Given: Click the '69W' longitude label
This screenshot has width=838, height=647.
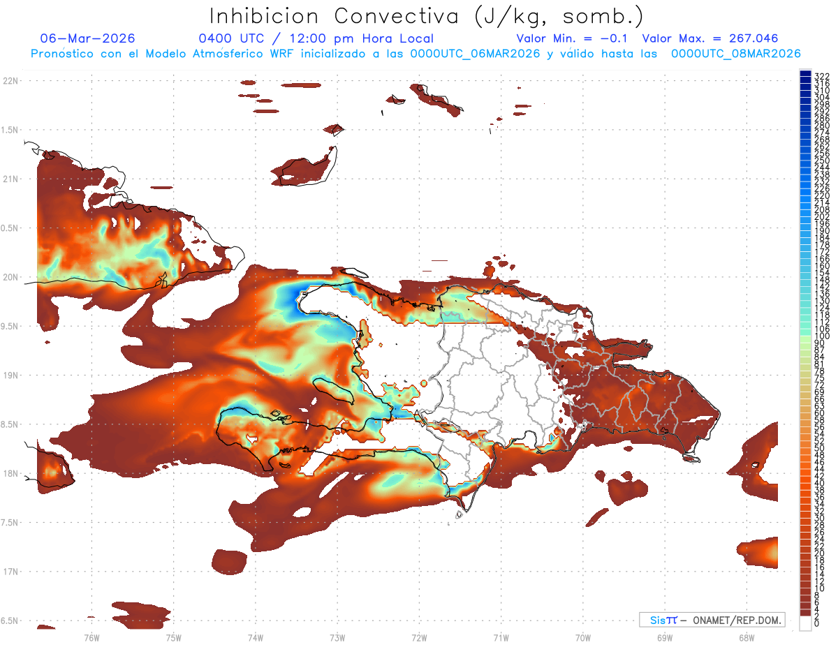Looking at the screenshot, I should click(664, 637).
